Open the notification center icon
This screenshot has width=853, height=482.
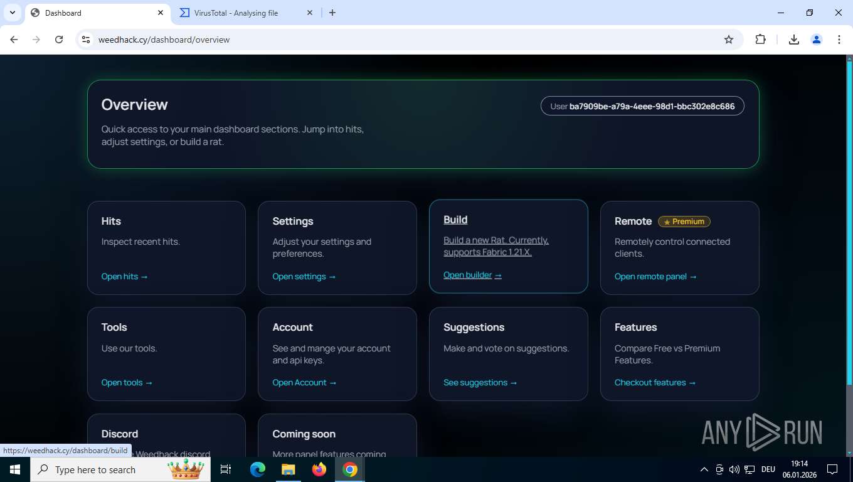pyautogui.click(x=832, y=469)
